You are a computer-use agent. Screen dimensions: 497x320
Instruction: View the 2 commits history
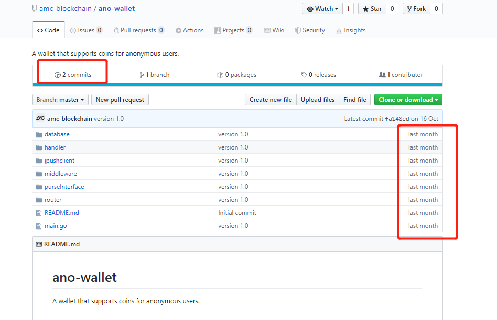[73, 75]
